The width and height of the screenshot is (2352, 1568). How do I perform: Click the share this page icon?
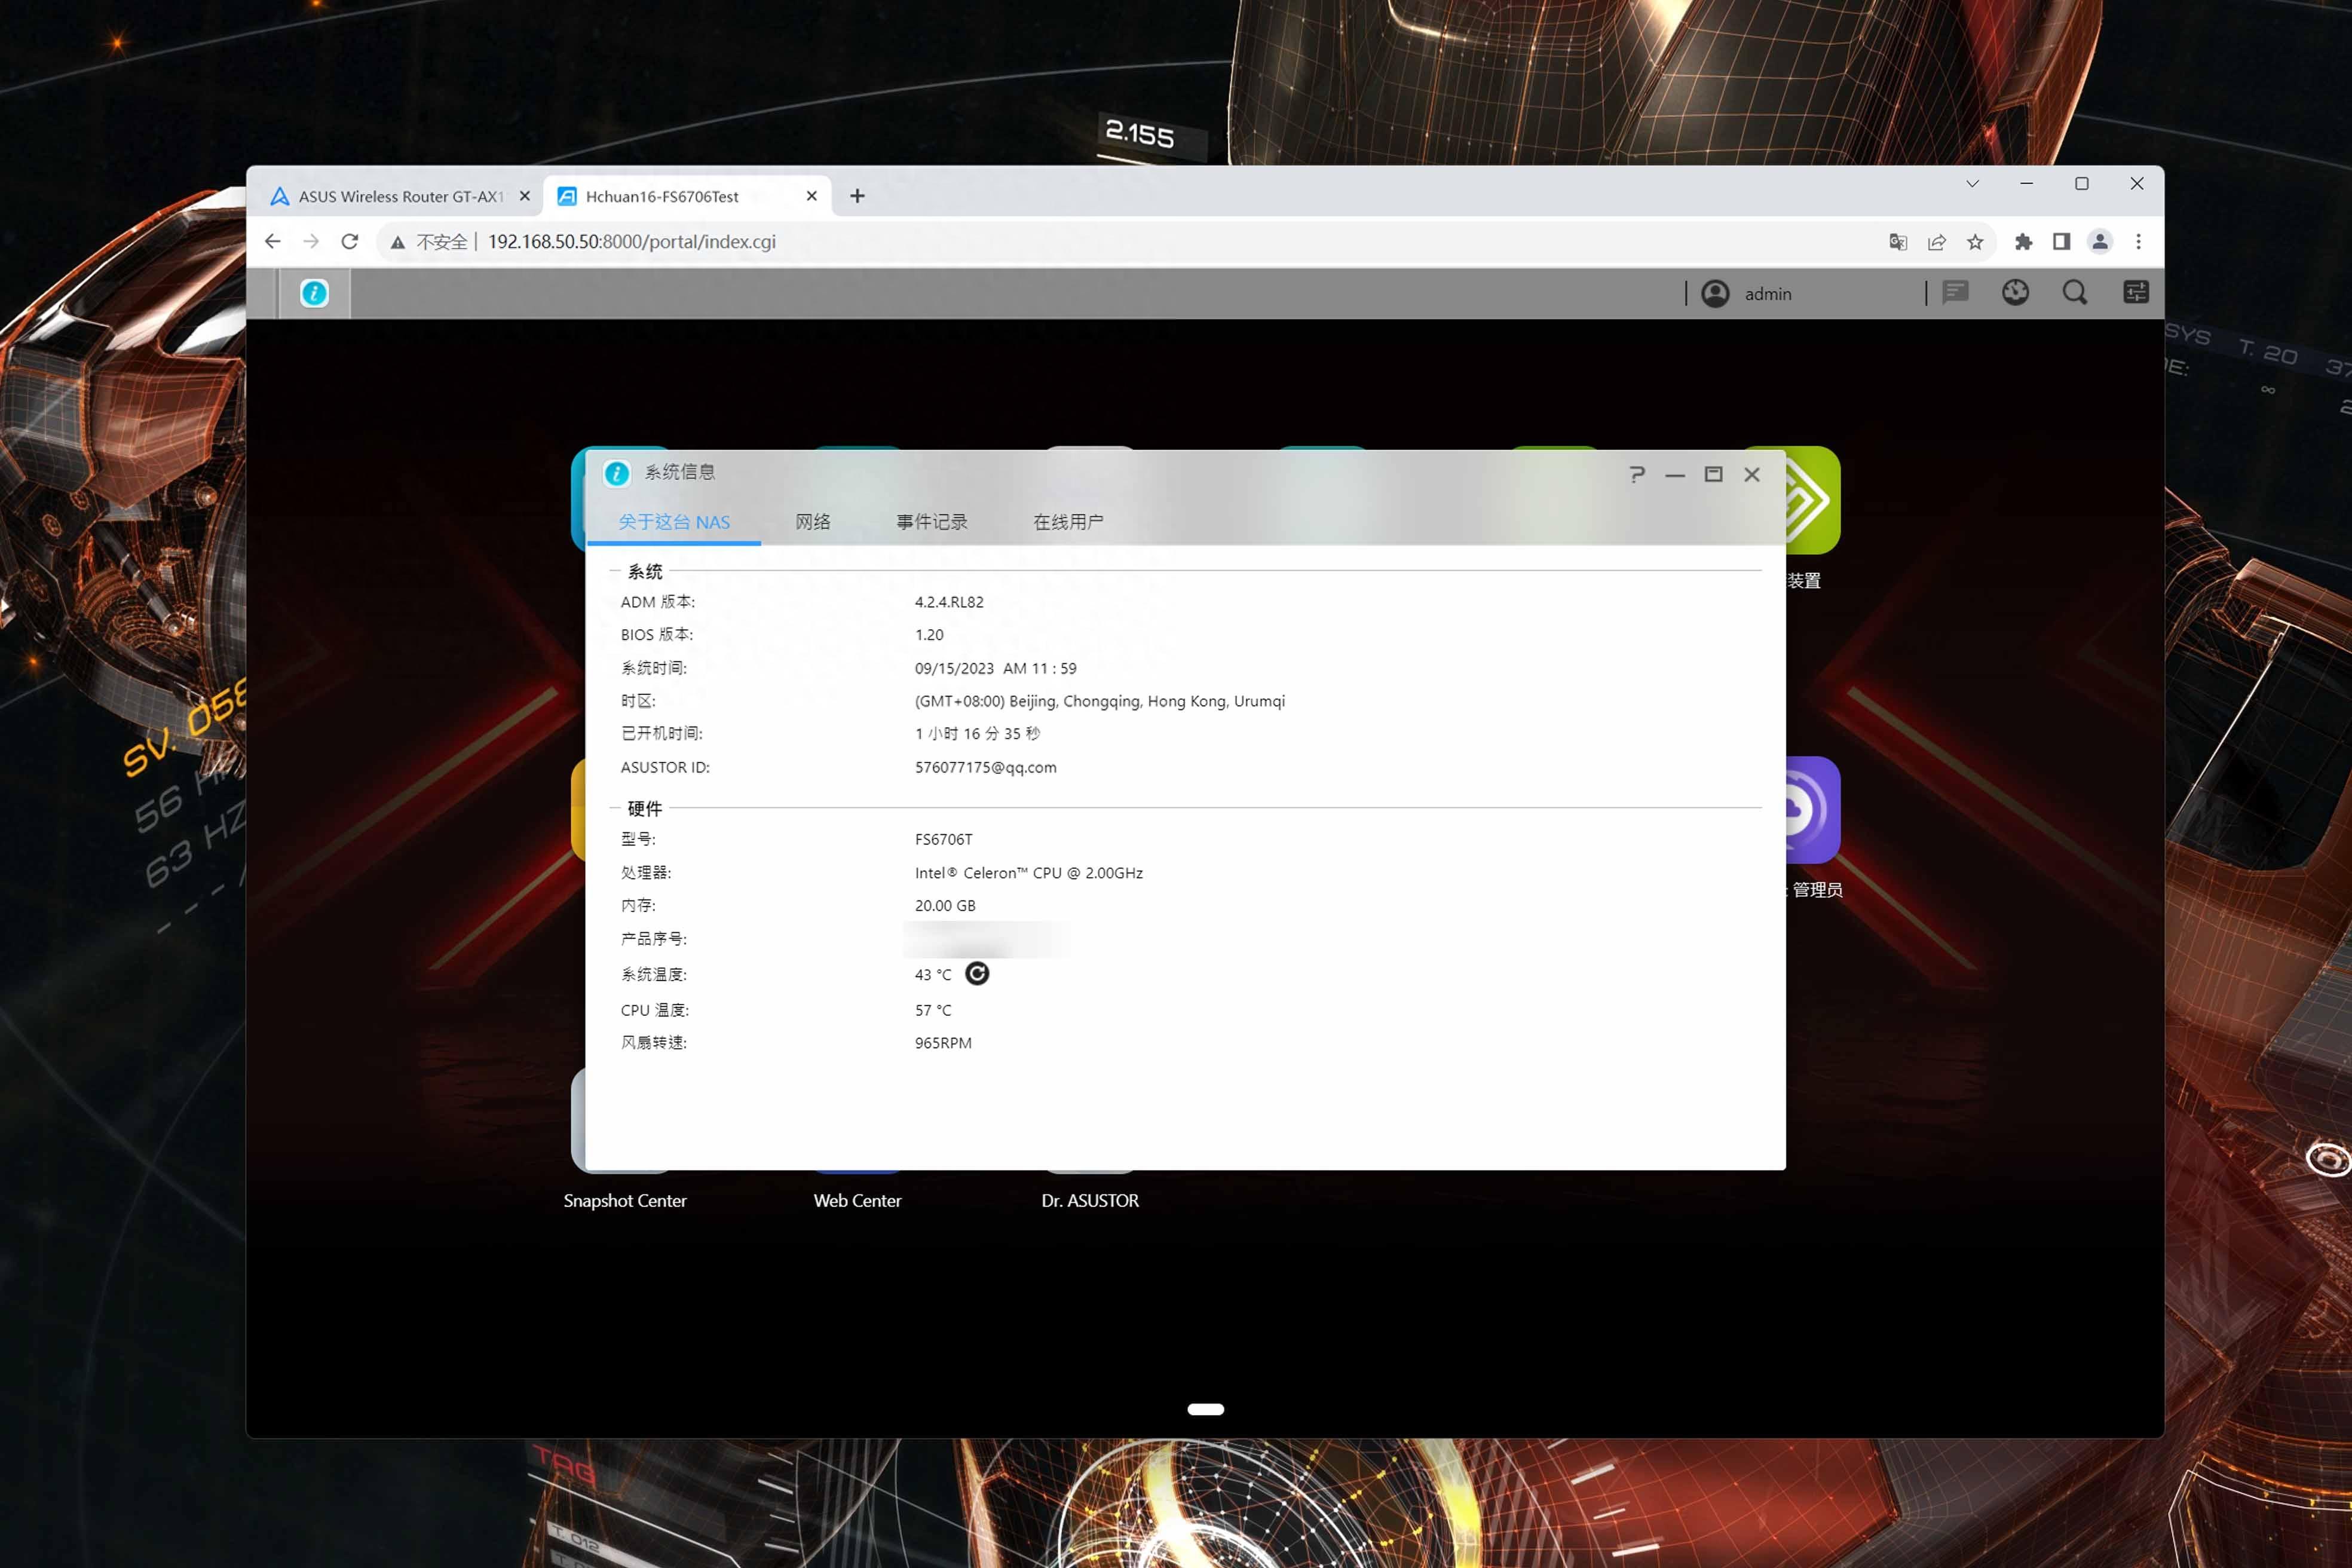[1937, 242]
